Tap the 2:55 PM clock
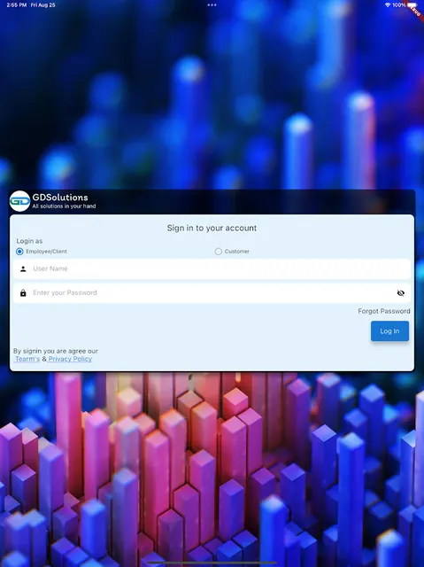Viewport: 424px width, 567px height. (x=17, y=5)
